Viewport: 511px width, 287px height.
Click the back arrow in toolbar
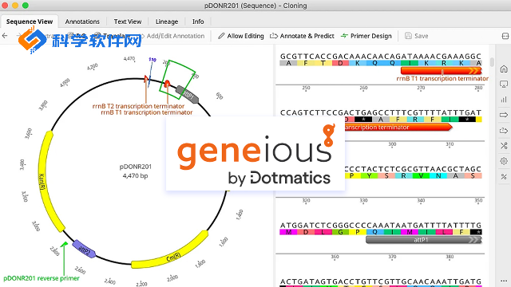click(x=5, y=36)
